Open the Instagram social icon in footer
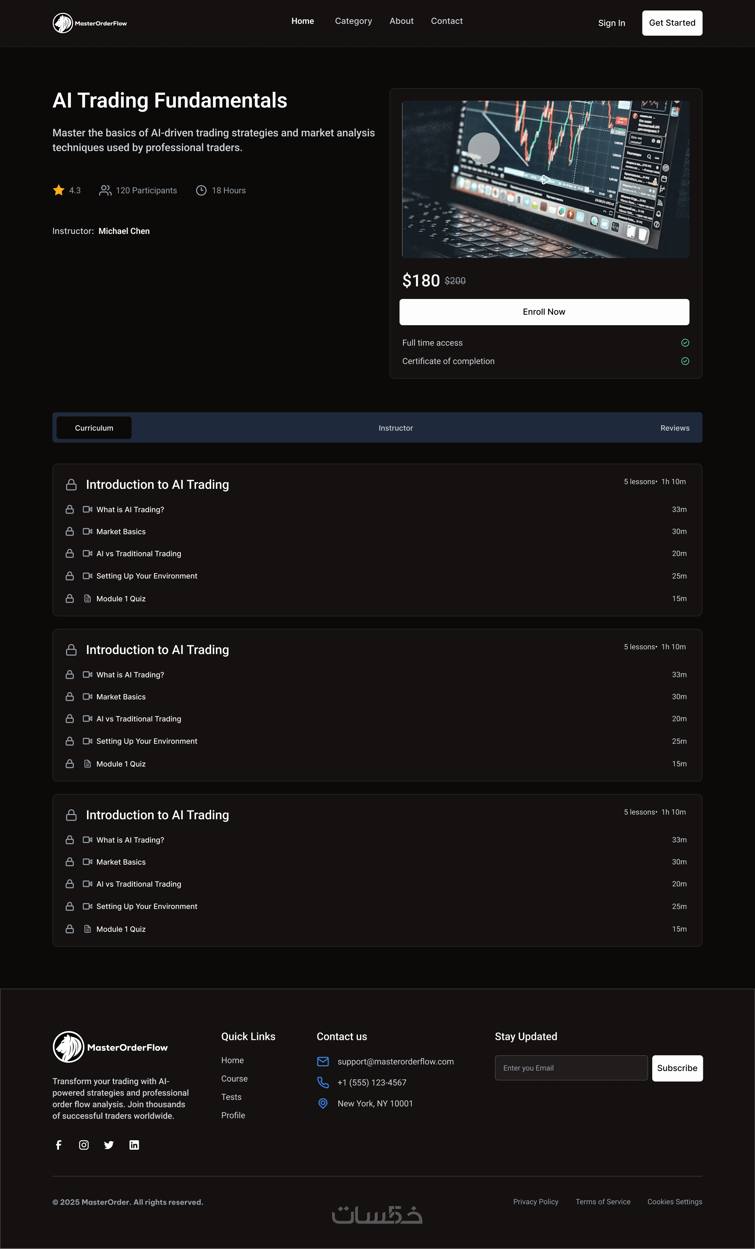This screenshot has height=1249, width=755. click(x=84, y=1145)
